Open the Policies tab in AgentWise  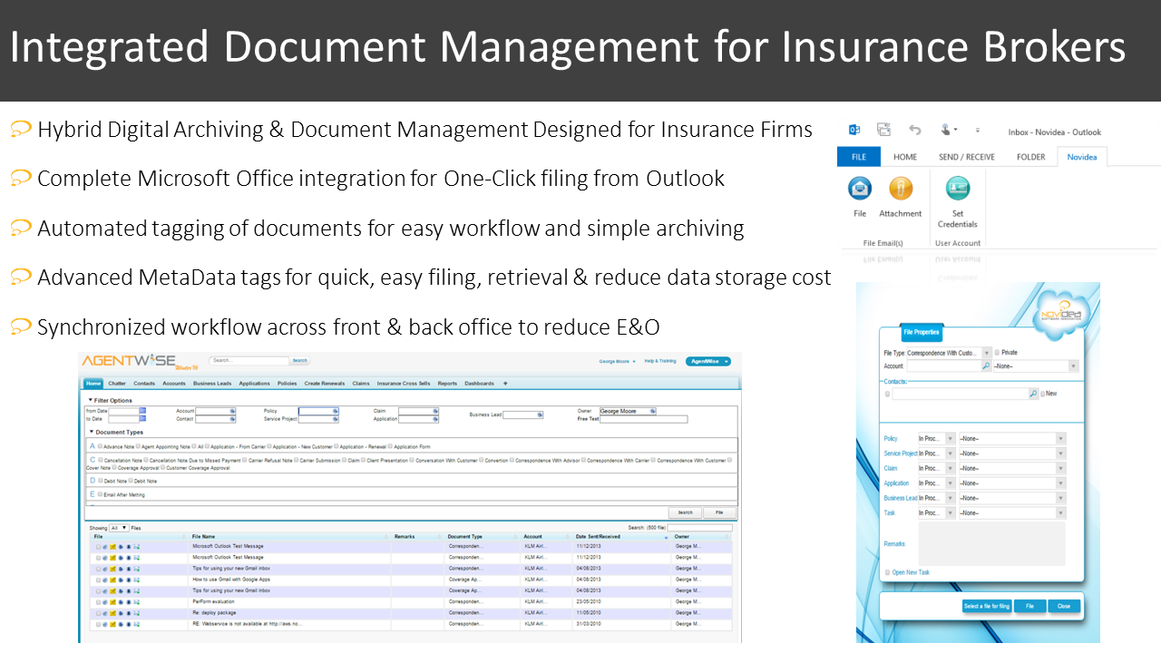click(x=287, y=384)
